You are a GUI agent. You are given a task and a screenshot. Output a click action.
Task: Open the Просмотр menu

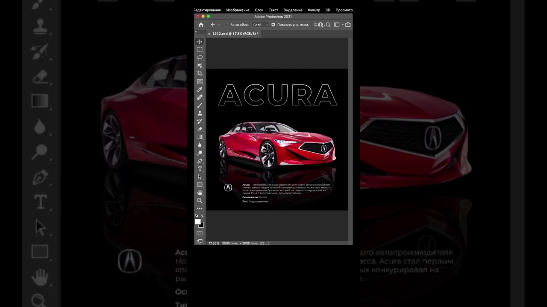[x=344, y=10]
